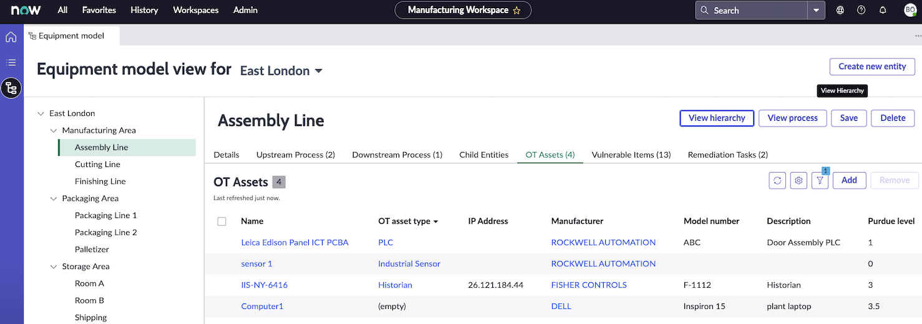Open the help question mark icon
This screenshot has height=324, width=922.
click(x=861, y=10)
